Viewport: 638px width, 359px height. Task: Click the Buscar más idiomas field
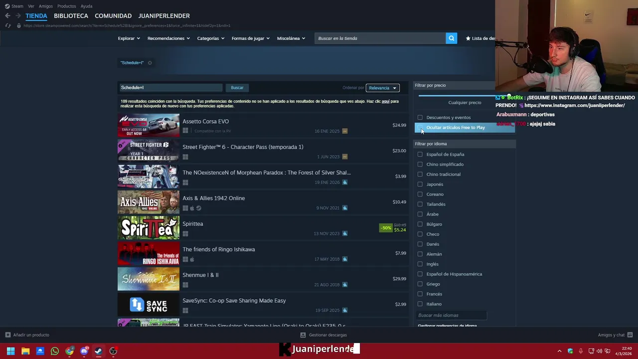click(x=451, y=315)
